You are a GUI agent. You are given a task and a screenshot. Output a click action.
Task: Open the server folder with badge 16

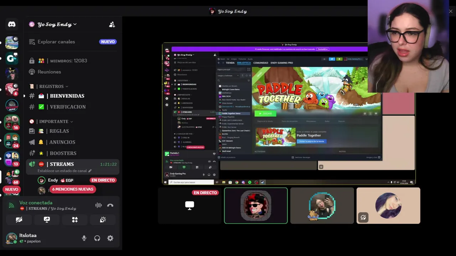click(x=11, y=122)
